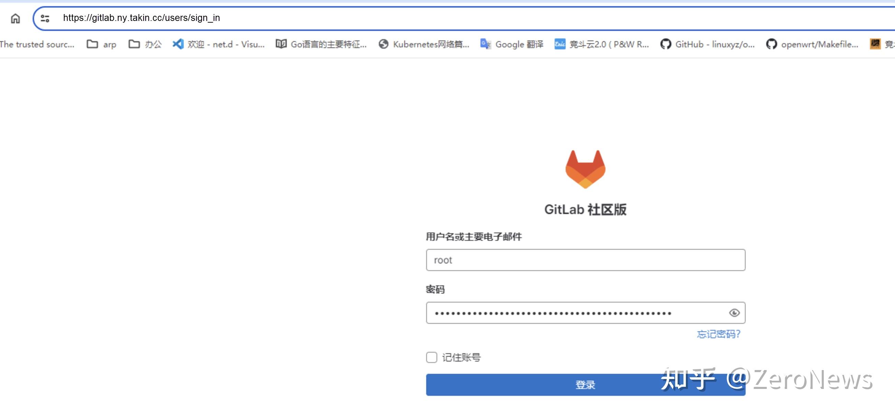895x415 pixels.
Task: Click the root username field
Action: tap(586, 260)
